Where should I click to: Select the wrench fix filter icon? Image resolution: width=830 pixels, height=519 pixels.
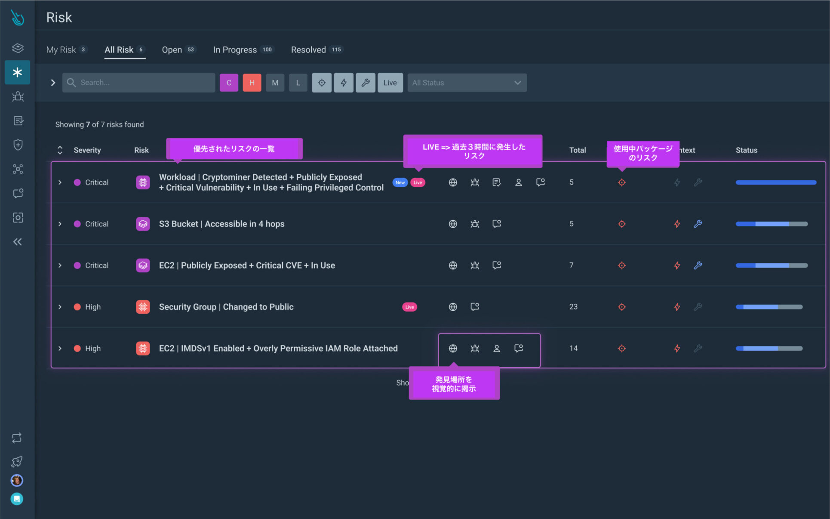pyautogui.click(x=366, y=82)
